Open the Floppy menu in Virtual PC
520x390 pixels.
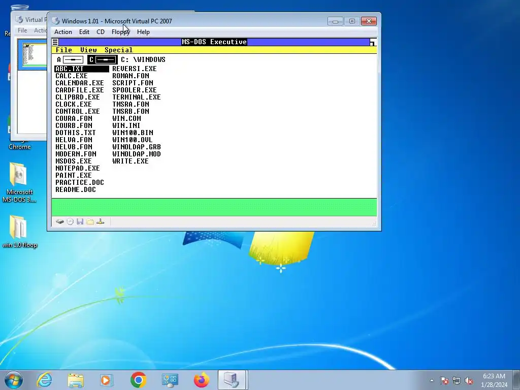(x=121, y=32)
